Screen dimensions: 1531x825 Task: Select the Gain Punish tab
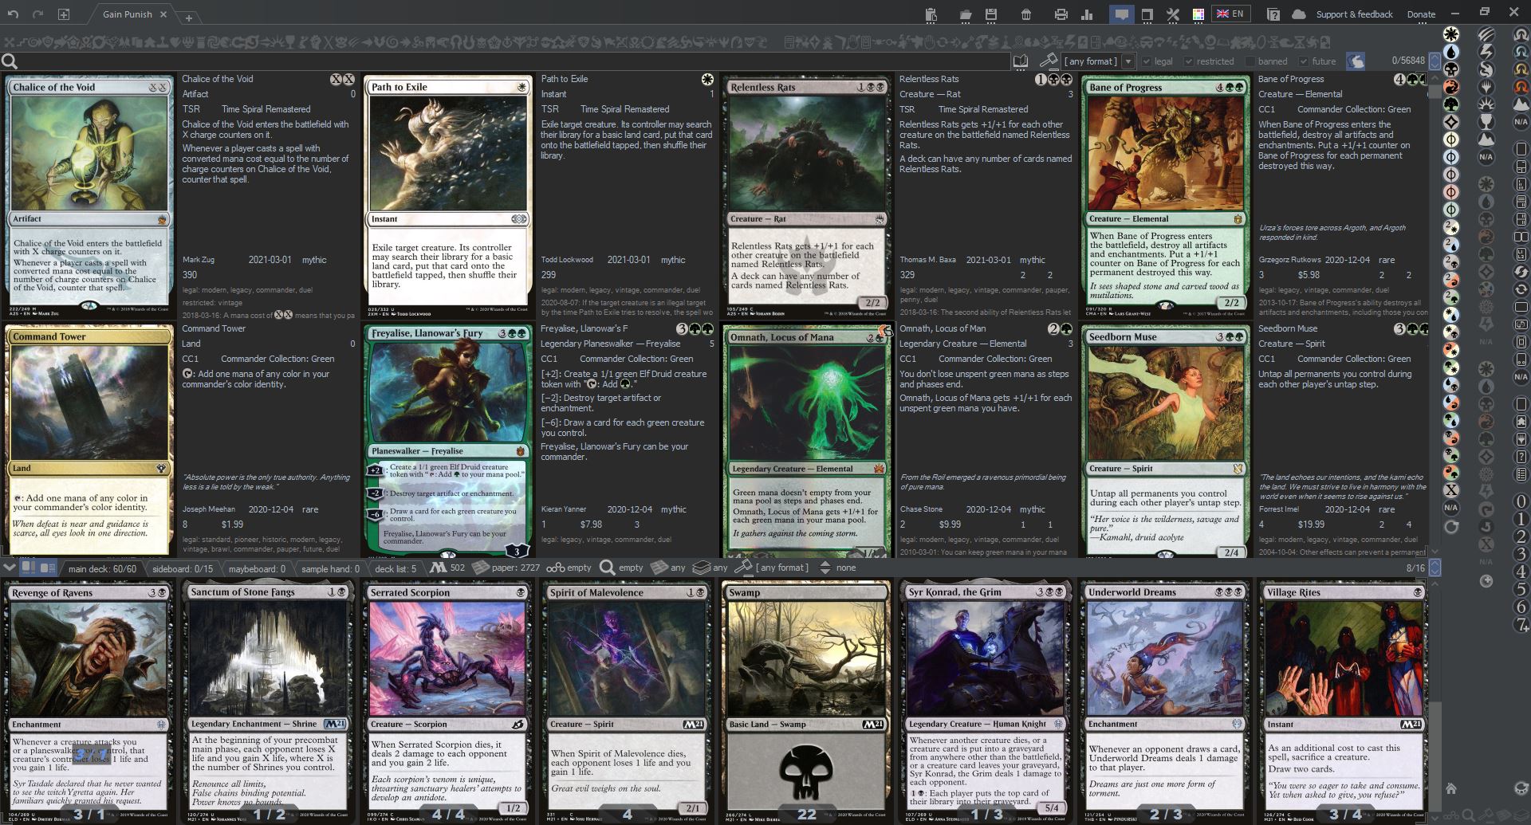(127, 14)
